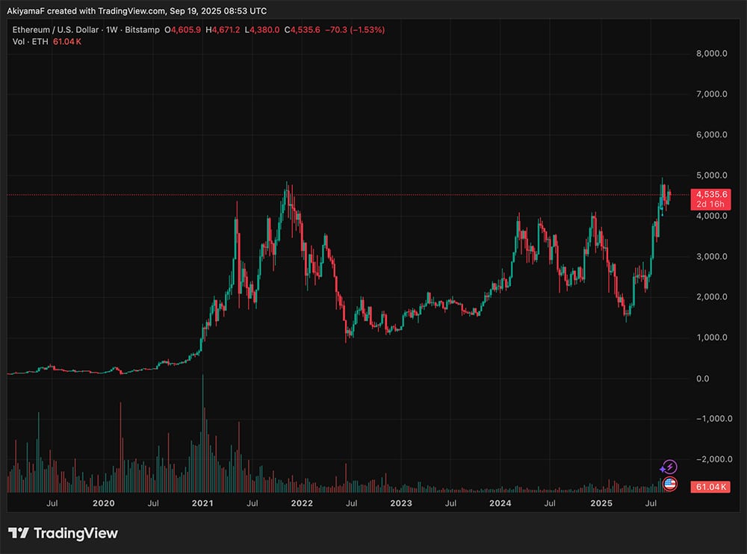Click the 1,000.0 price axis label
This screenshot has height=554, width=747.
(x=711, y=337)
